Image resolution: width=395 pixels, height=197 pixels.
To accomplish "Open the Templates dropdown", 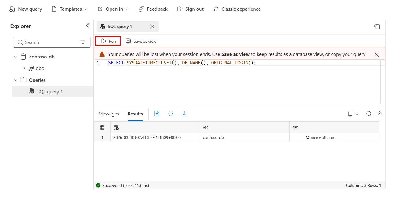I will [x=69, y=9].
